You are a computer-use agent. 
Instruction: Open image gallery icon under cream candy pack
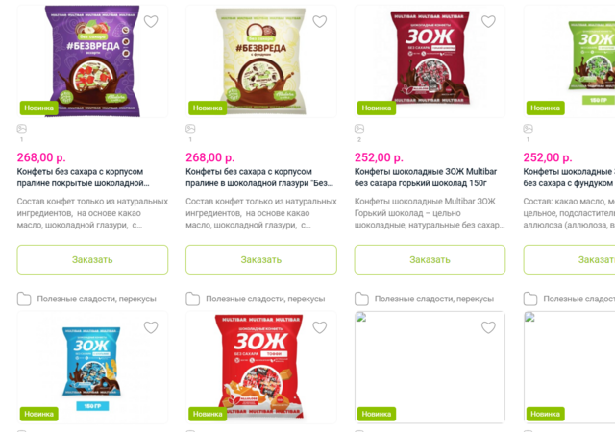pos(190,129)
